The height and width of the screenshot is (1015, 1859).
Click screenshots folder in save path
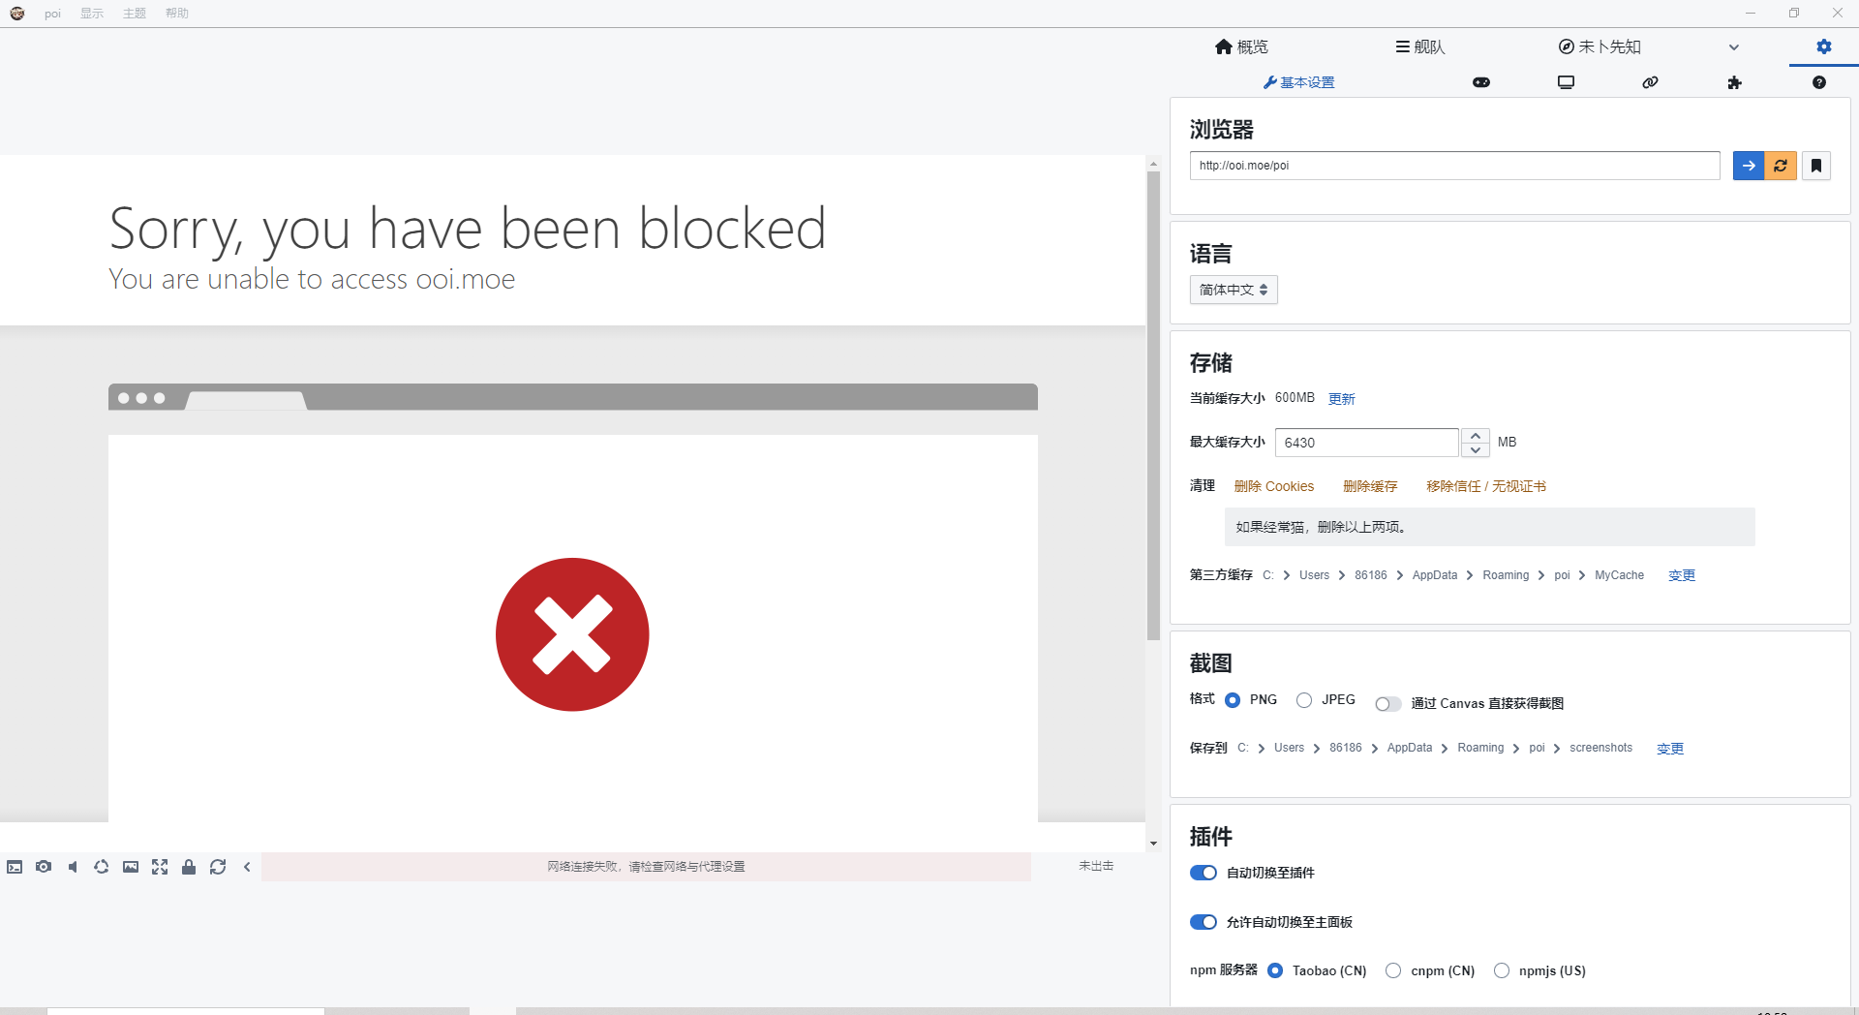pos(1600,748)
